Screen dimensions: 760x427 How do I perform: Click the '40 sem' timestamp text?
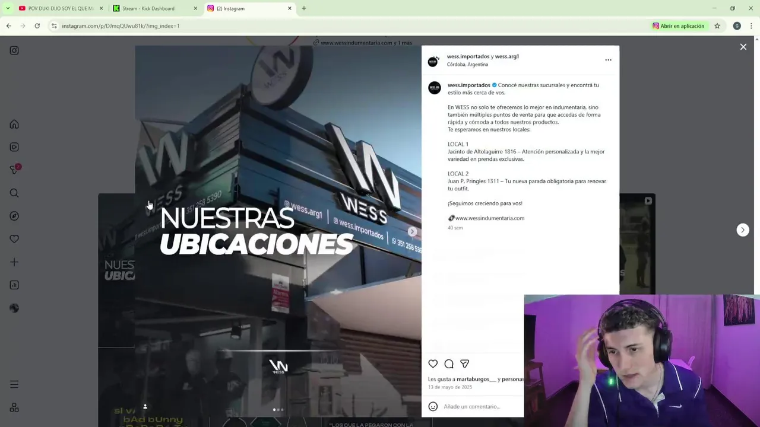pos(455,228)
